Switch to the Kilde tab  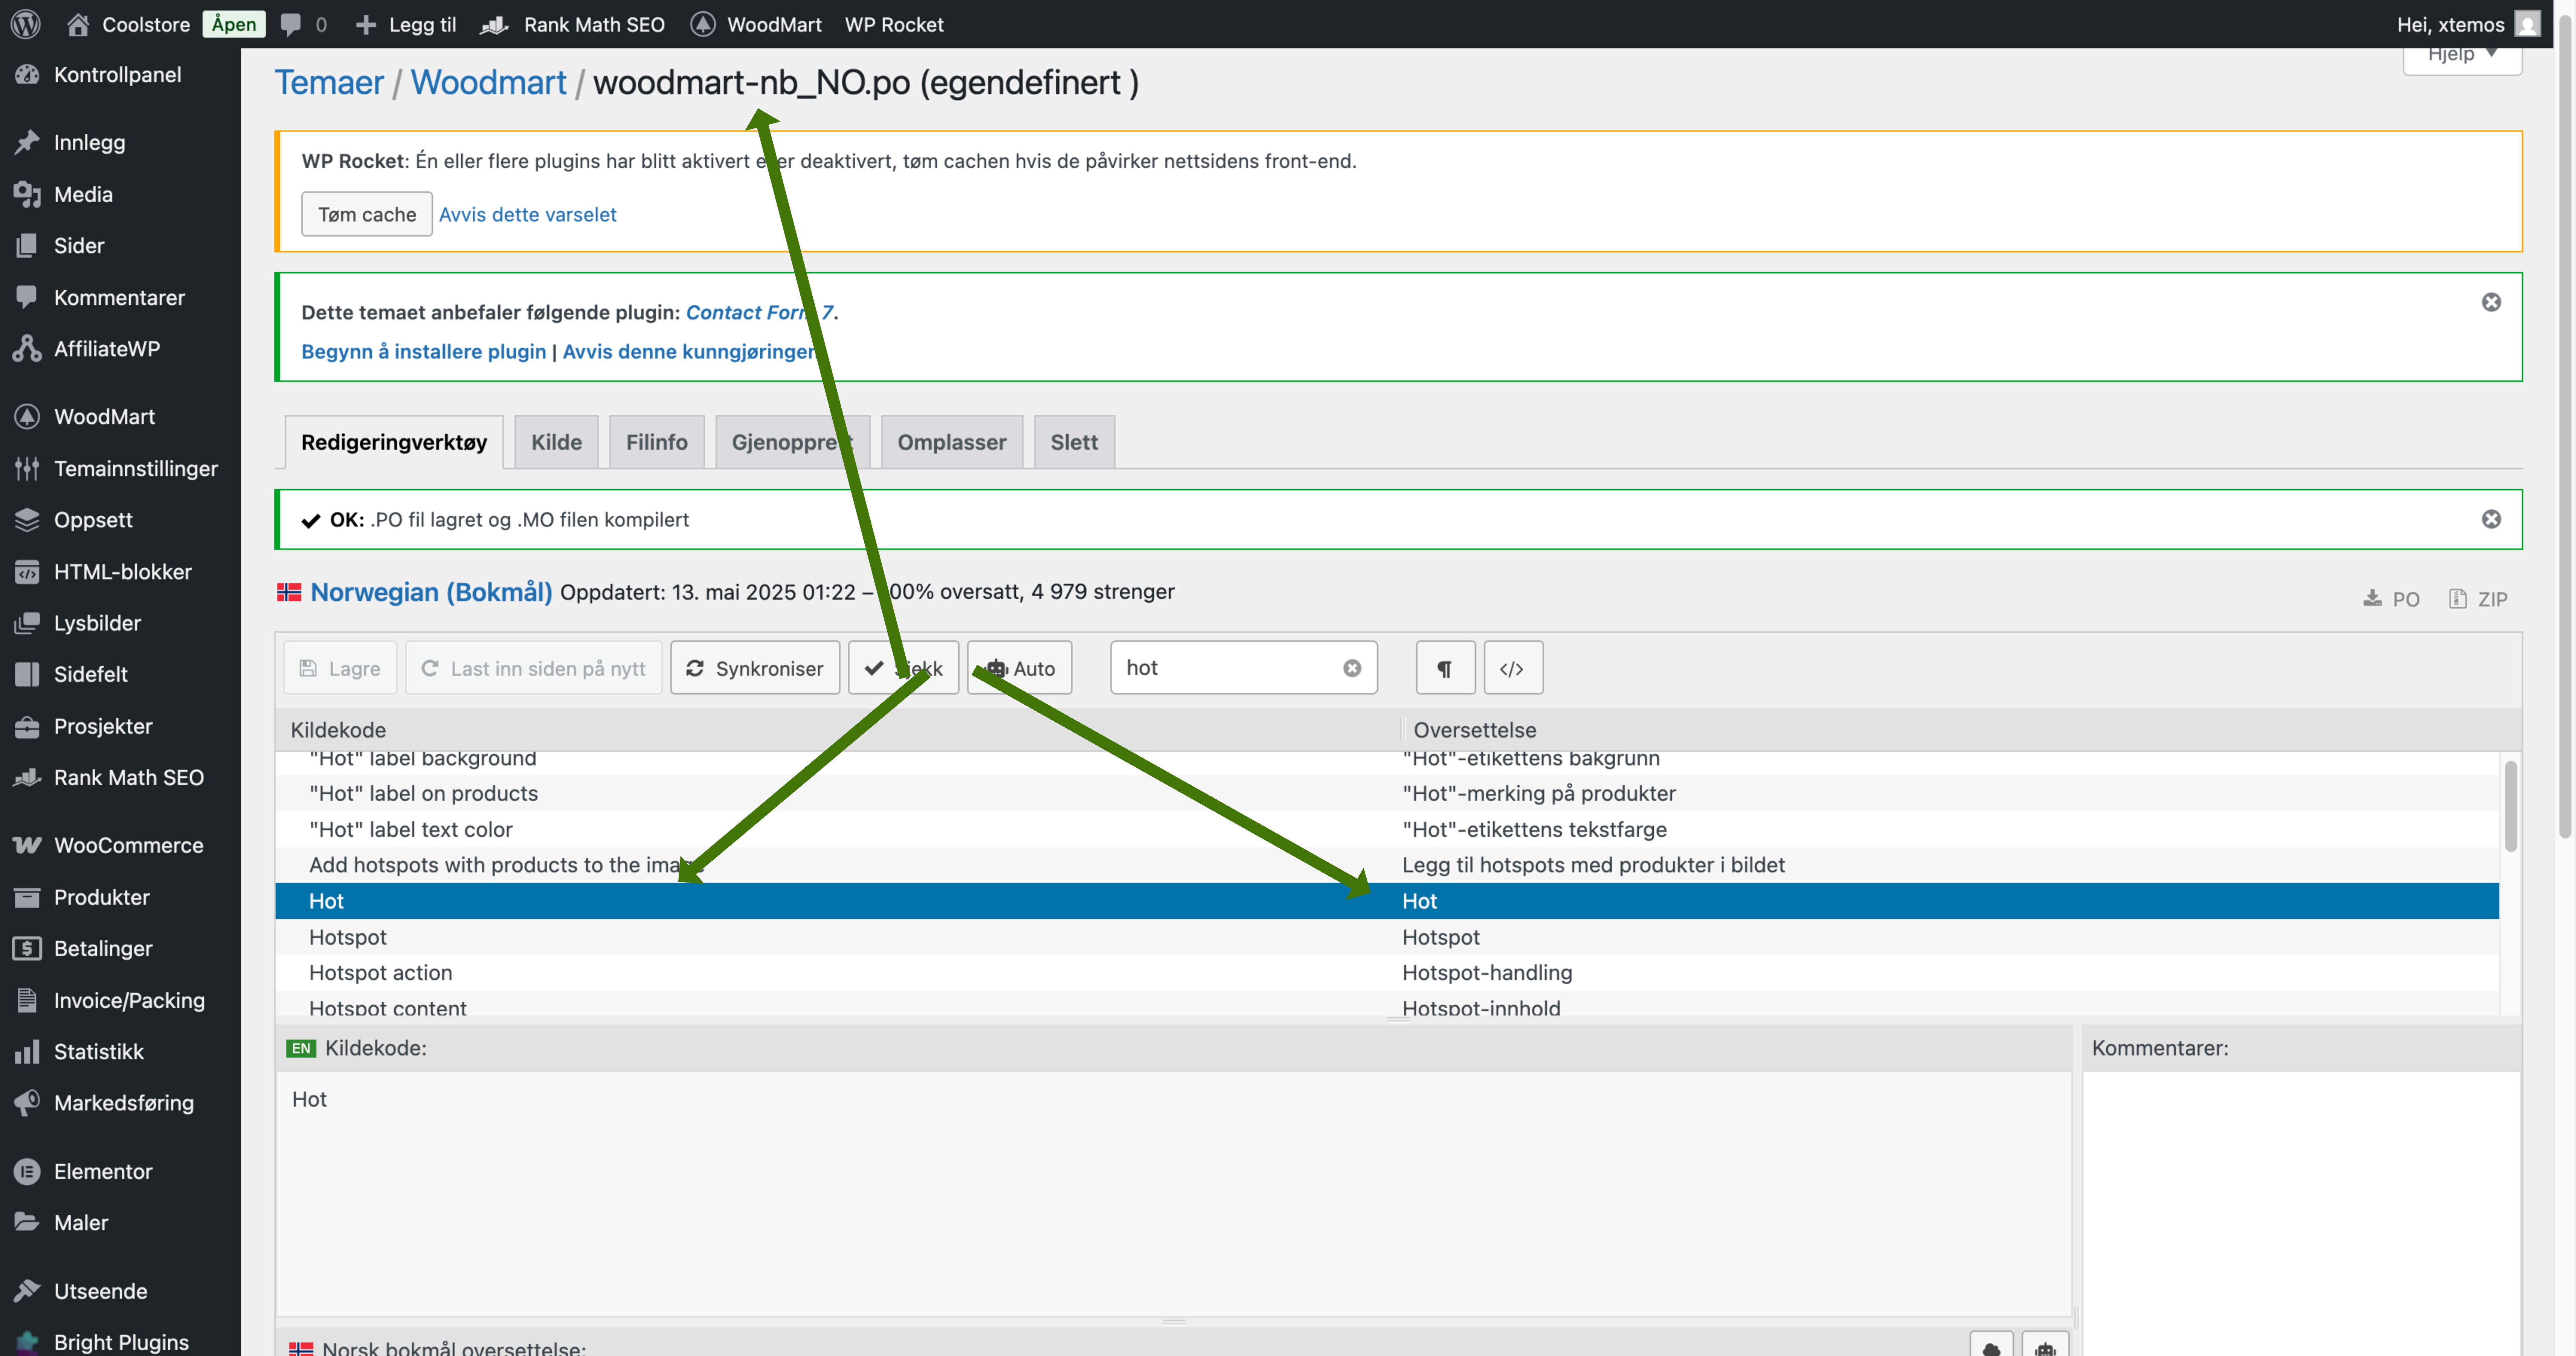(556, 442)
